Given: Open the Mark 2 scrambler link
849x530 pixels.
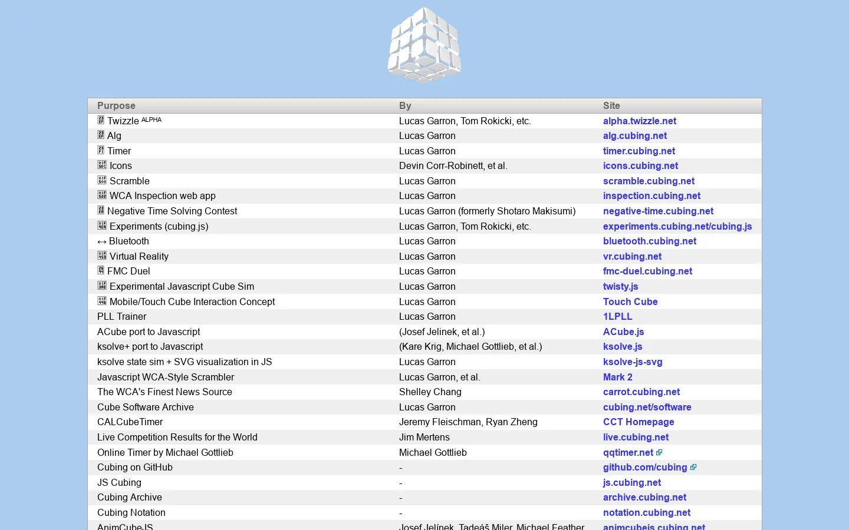Looking at the screenshot, I should coord(617,377).
